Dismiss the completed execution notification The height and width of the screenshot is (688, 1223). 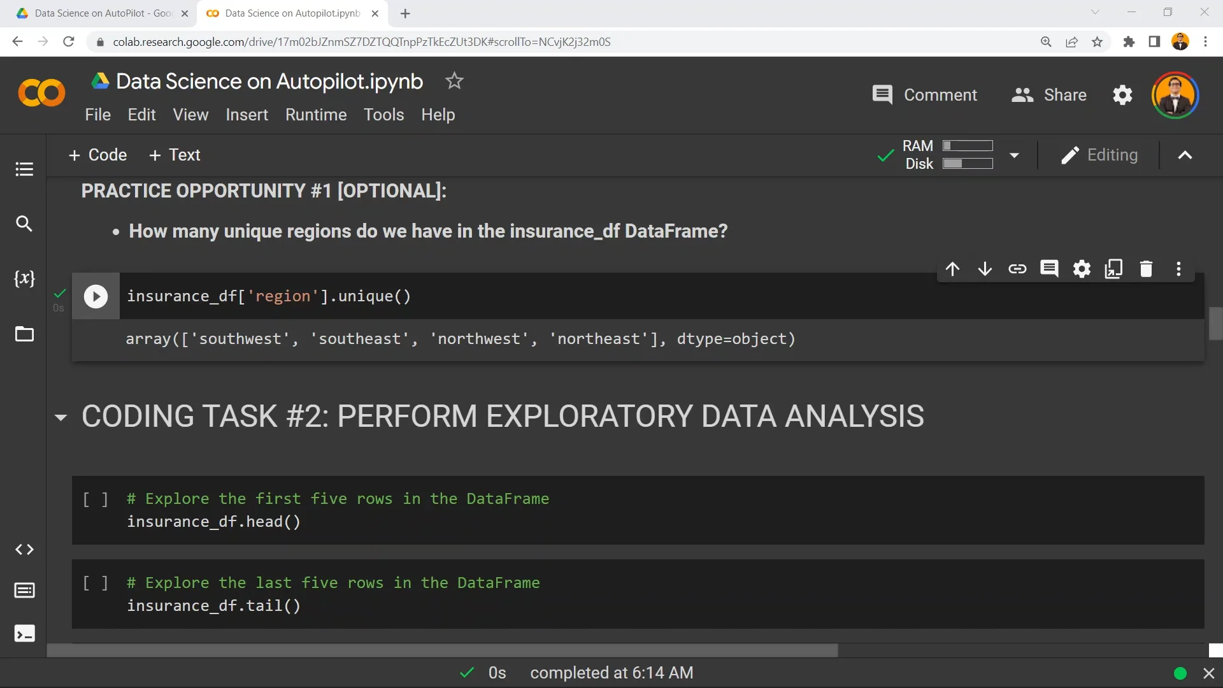click(x=1208, y=673)
